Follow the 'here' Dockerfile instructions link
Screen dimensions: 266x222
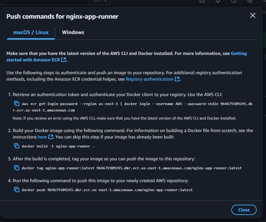[x=42, y=137]
